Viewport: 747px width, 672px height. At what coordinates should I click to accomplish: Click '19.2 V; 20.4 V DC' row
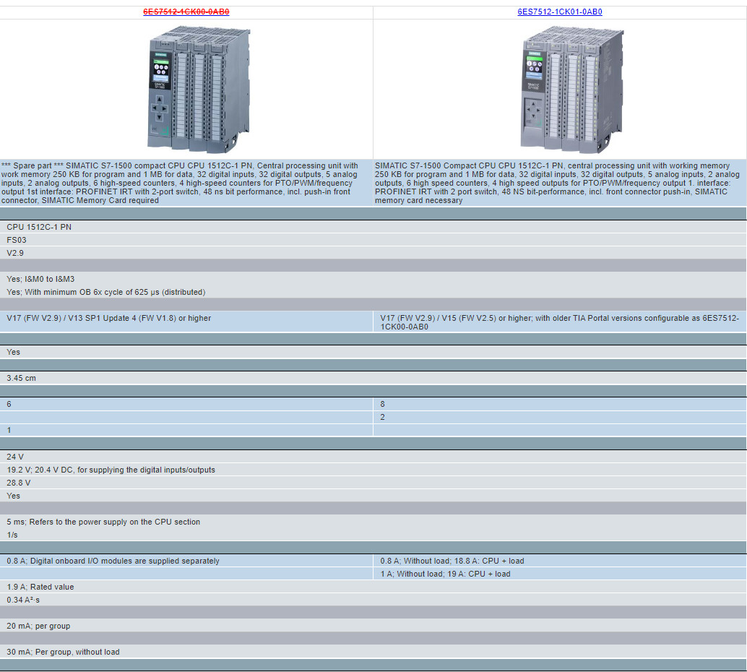[x=373, y=470]
